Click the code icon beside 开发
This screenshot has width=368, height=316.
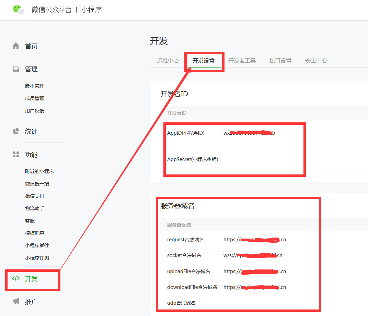tap(16, 278)
